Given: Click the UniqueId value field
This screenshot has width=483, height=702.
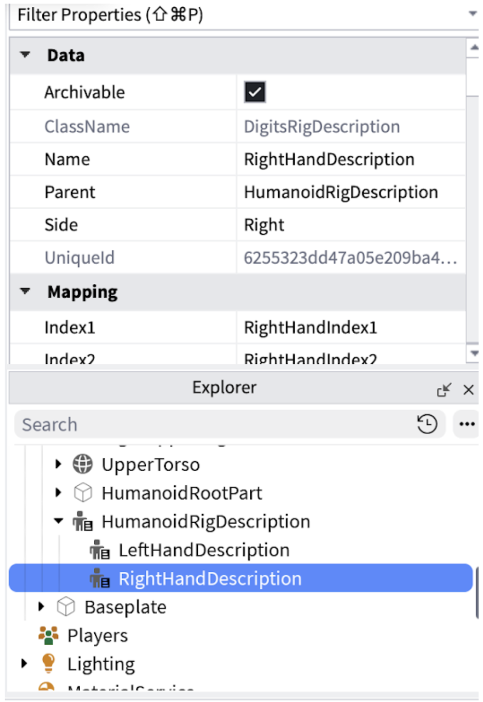Looking at the screenshot, I should pyautogui.click(x=351, y=258).
